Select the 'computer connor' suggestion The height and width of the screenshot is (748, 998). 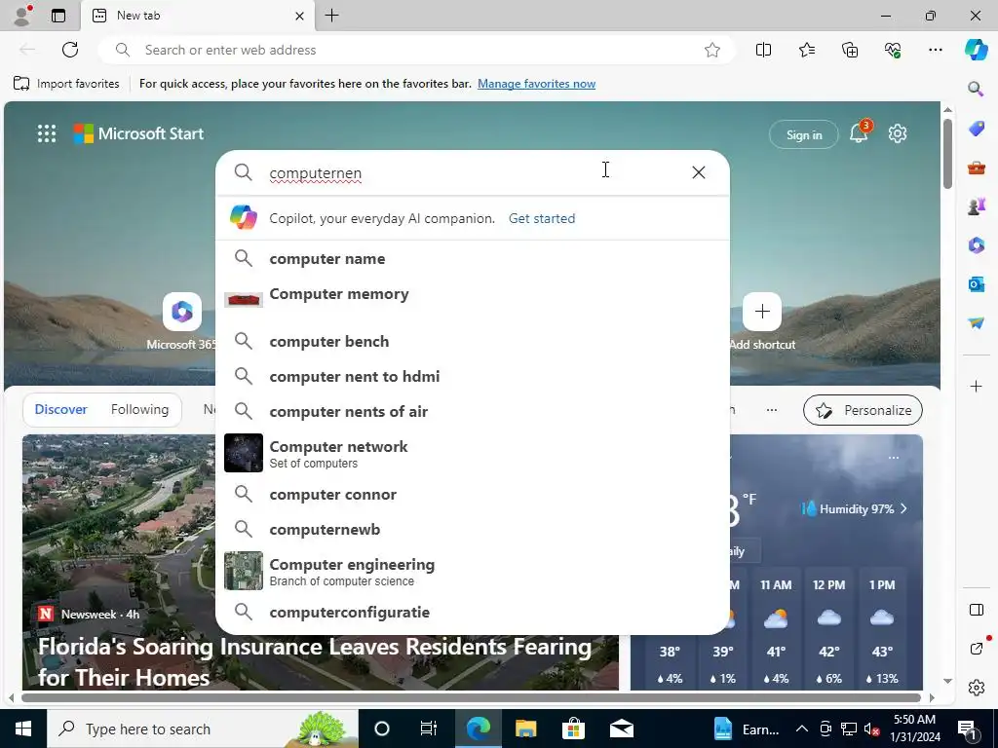(x=473, y=494)
